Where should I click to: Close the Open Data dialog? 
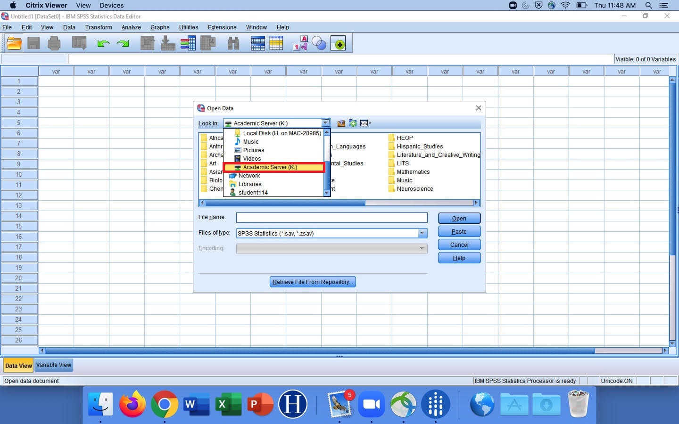point(478,108)
